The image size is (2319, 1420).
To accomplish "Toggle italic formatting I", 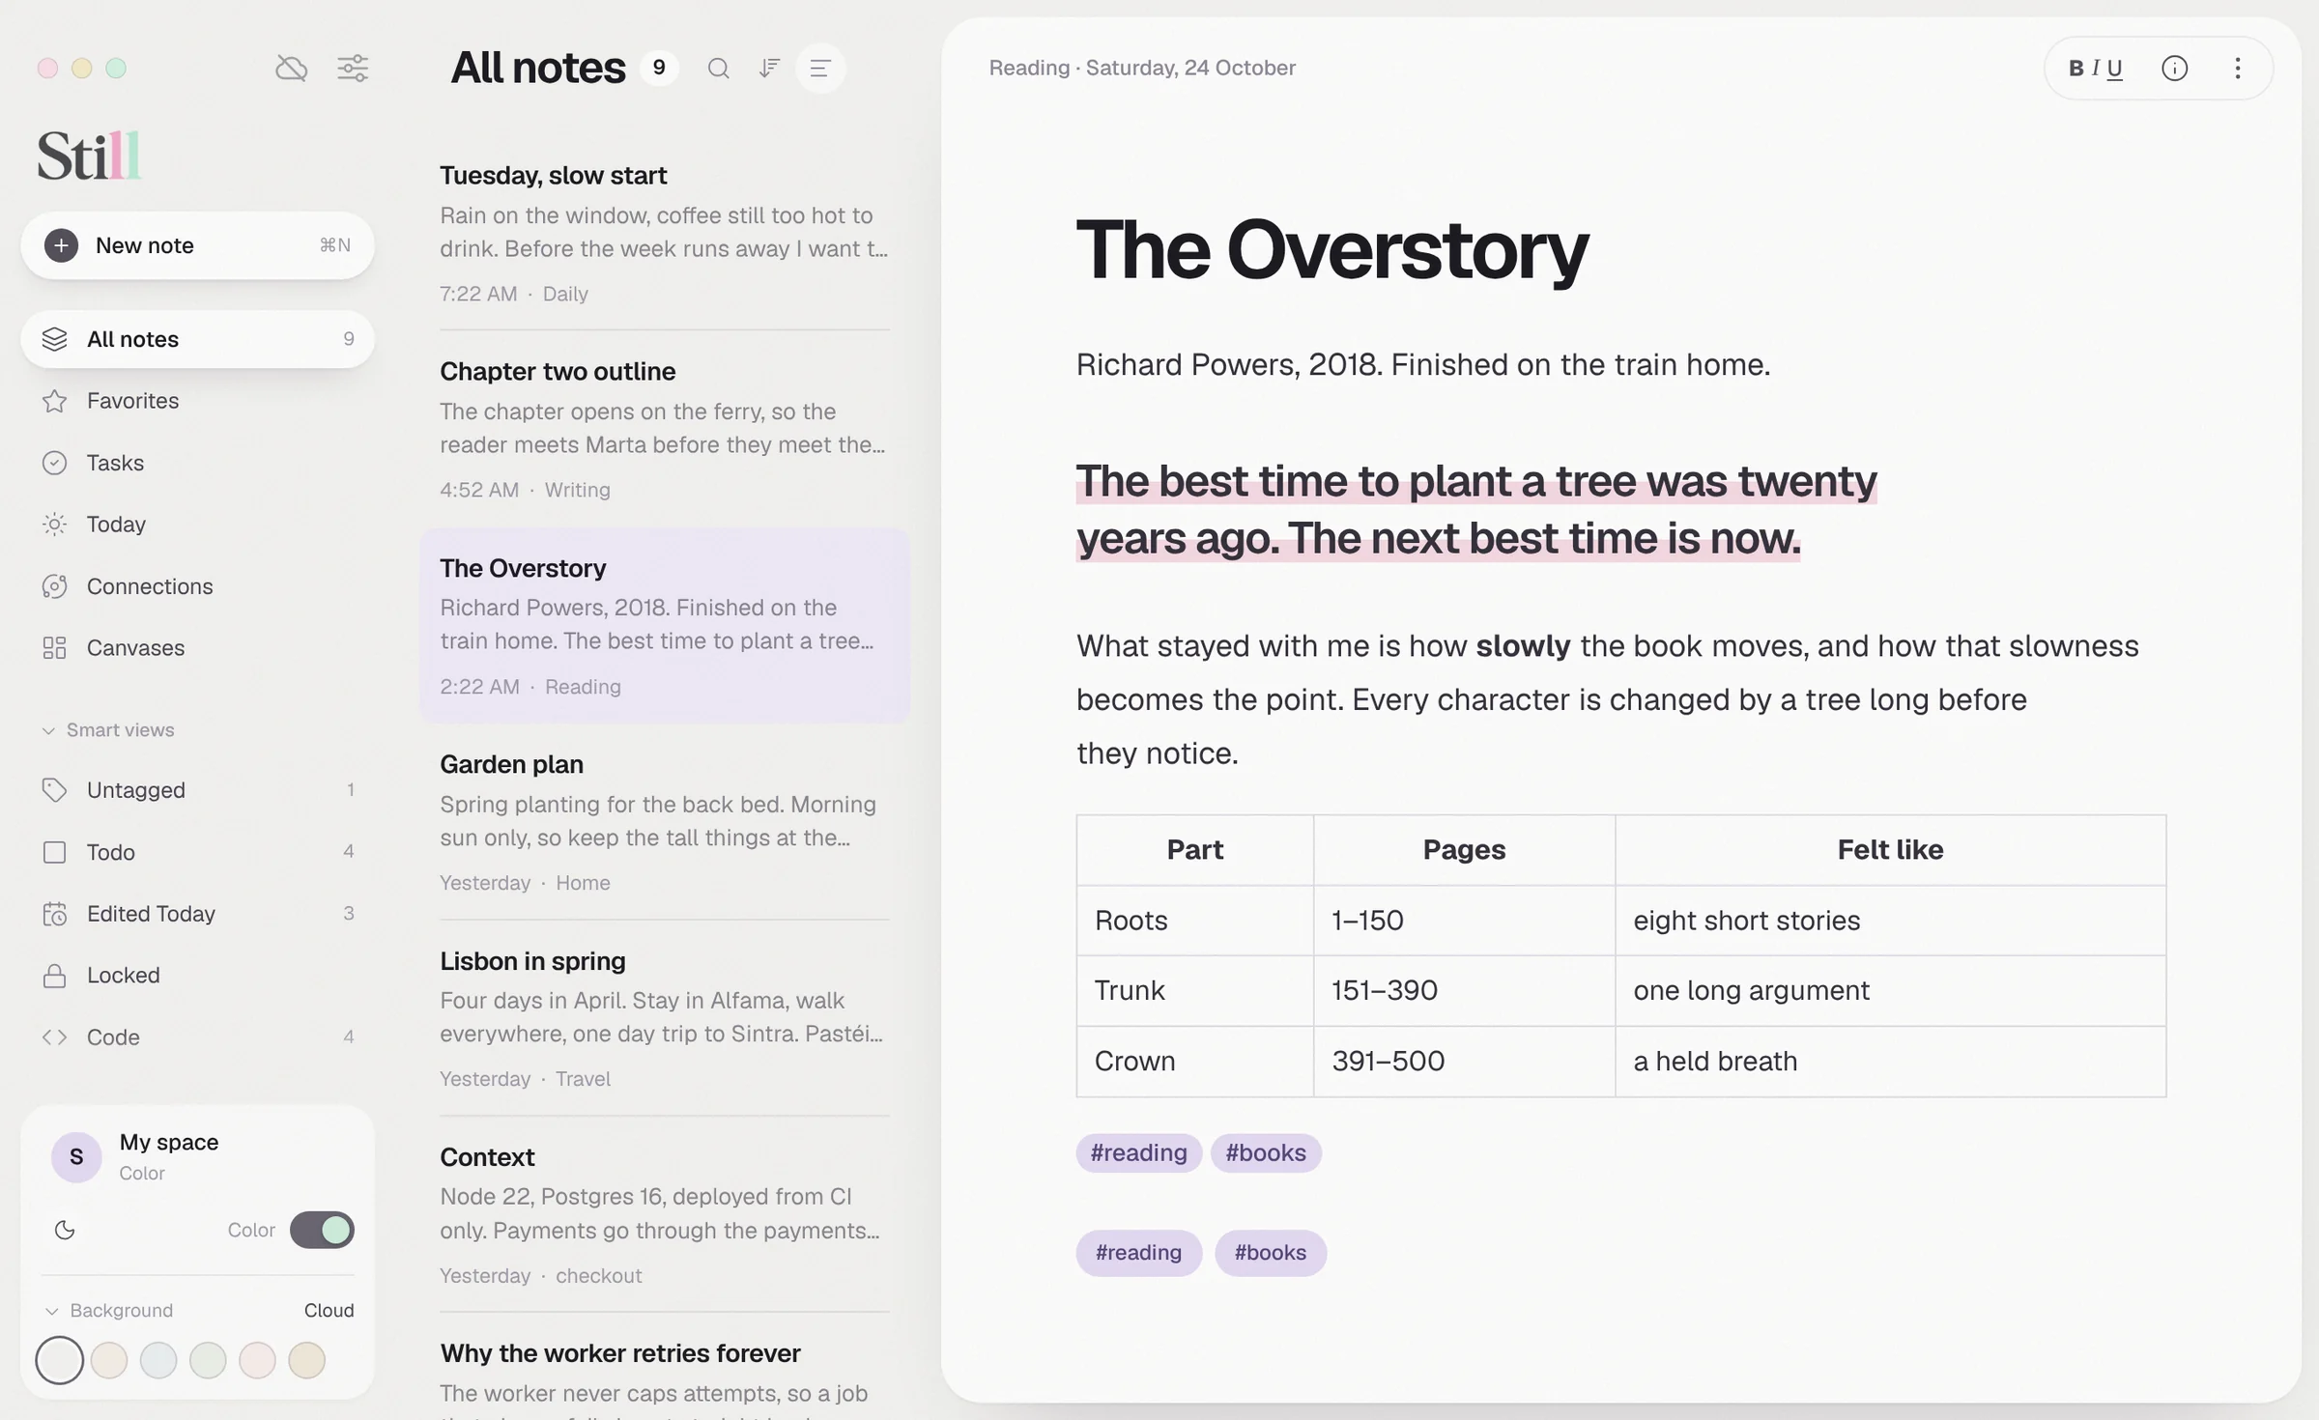I will (x=2095, y=69).
